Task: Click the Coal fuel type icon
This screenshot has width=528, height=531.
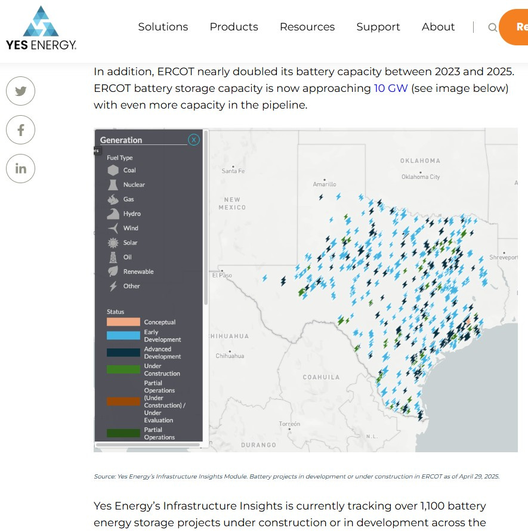Action: pos(113,170)
